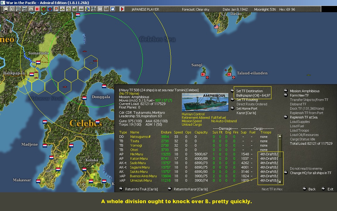Click the Dutch flag base at Donggala
This screenshot has height=211, width=337.
click(x=84, y=98)
